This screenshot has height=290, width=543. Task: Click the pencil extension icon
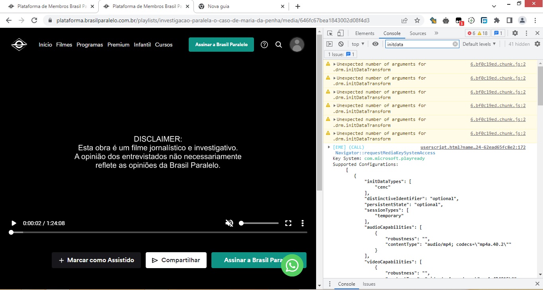433,20
